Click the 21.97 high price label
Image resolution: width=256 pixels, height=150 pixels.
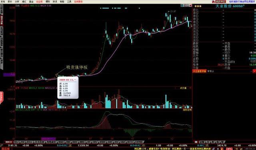(x=173, y=12)
